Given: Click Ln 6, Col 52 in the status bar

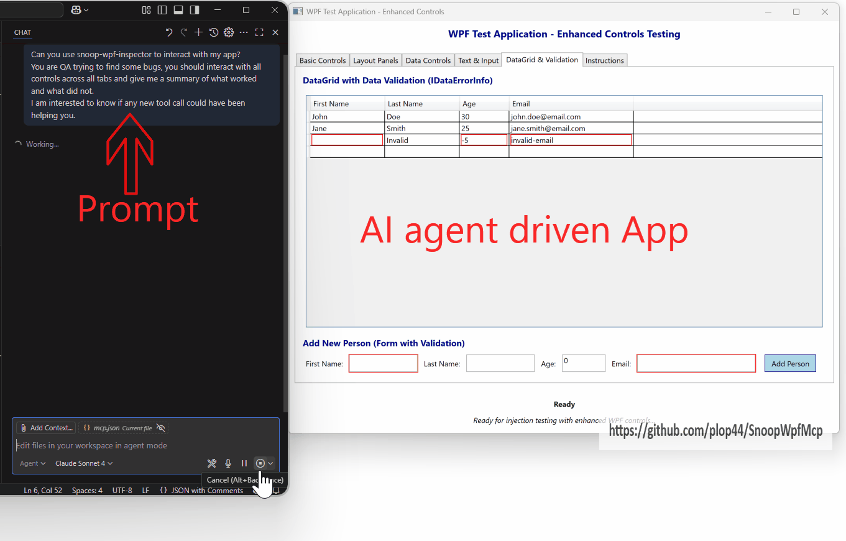Looking at the screenshot, I should pyautogui.click(x=43, y=491).
